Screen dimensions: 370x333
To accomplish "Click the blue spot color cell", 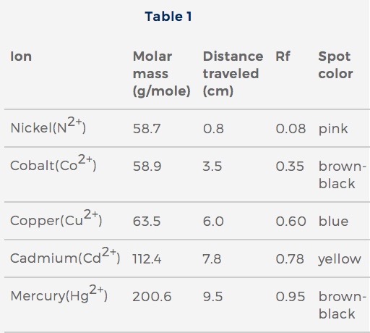I will click(333, 221).
